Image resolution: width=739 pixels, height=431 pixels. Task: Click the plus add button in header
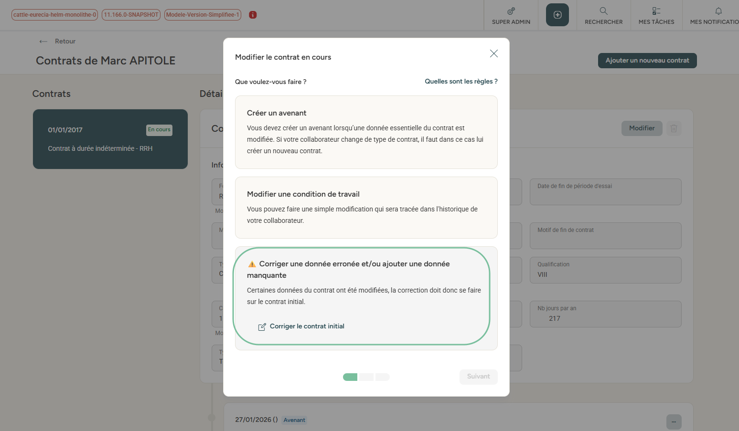[x=557, y=15]
